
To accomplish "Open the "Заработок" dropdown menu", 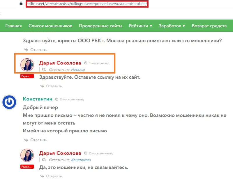I will [171, 26].
